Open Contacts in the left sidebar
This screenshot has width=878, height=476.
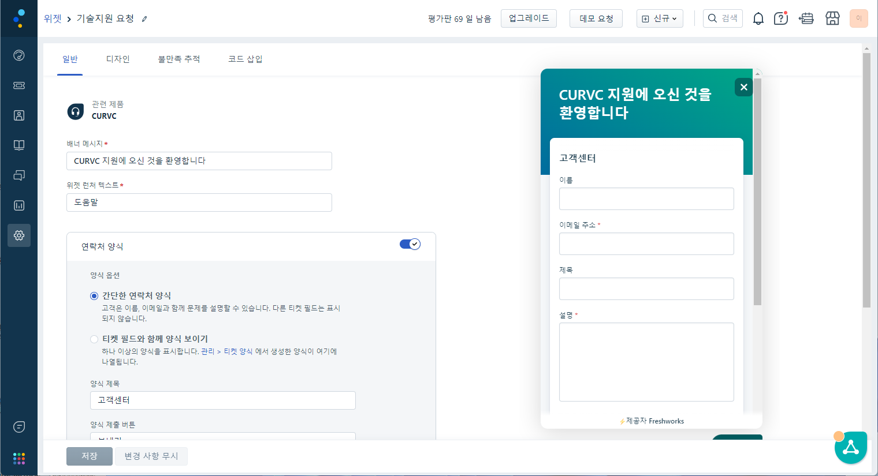point(19,115)
